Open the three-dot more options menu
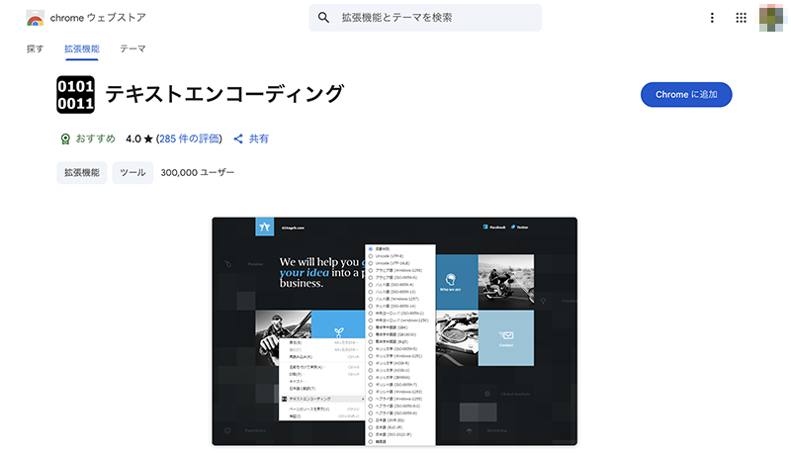791x455 pixels. coord(712,18)
